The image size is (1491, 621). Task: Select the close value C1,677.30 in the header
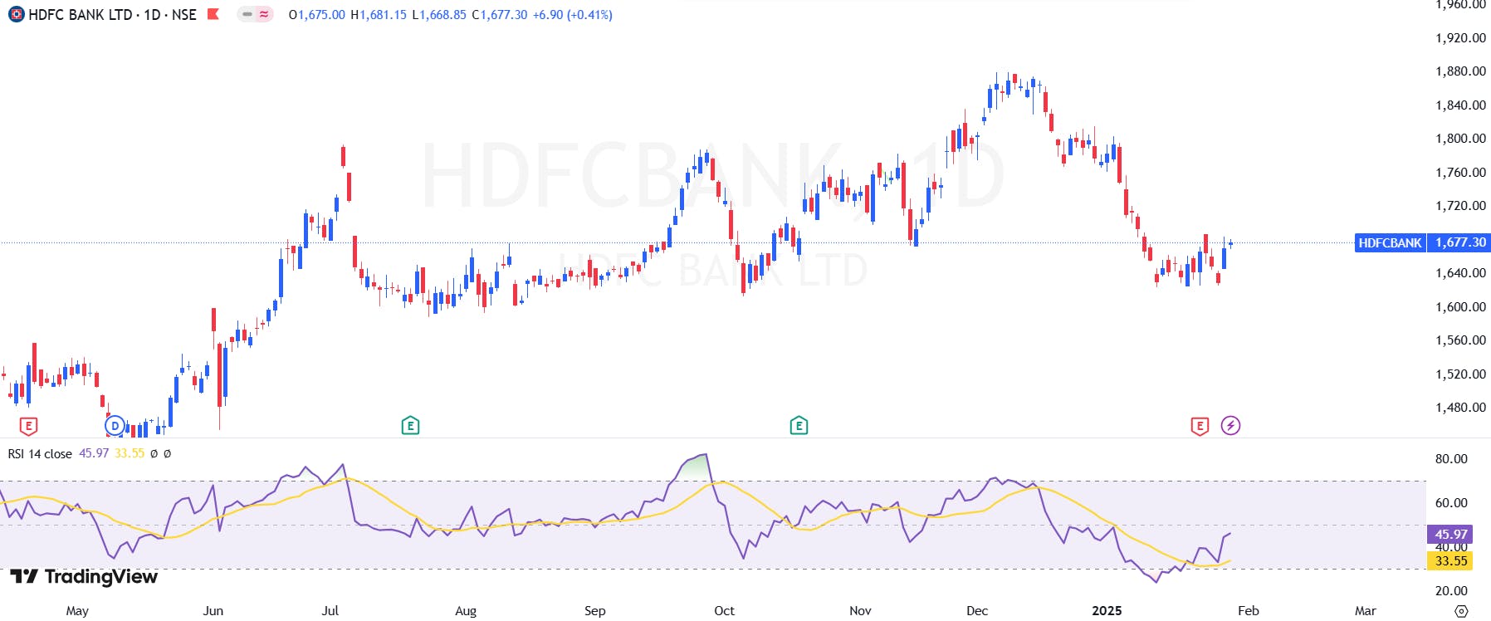[x=499, y=15]
